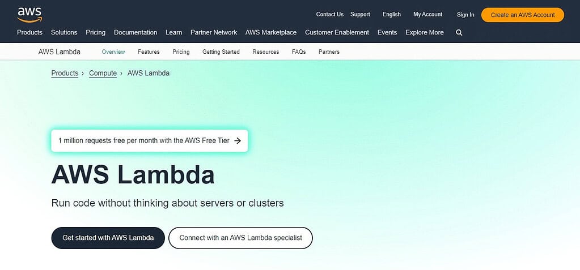
Task: Click Products breadcrumb link
Action: point(65,73)
